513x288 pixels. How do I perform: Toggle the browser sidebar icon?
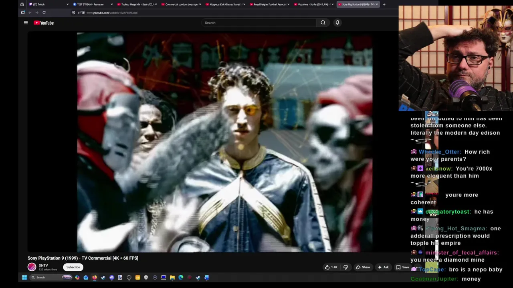[x=23, y=13]
